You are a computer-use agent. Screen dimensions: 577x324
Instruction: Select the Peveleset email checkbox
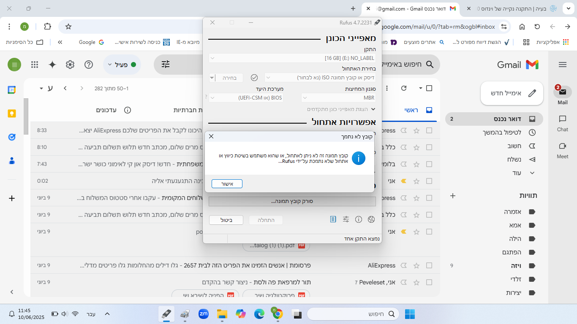[x=429, y=282]
